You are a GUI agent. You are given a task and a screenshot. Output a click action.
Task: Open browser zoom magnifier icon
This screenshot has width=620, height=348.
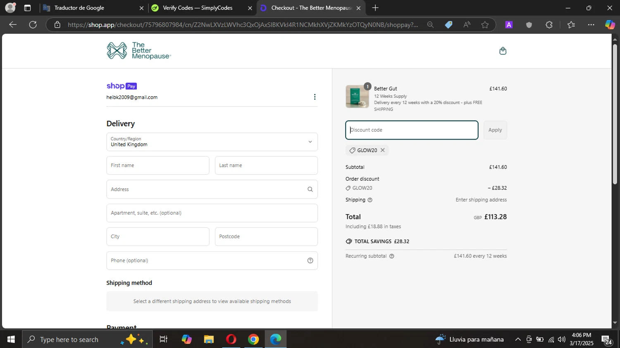click(430, 25)
